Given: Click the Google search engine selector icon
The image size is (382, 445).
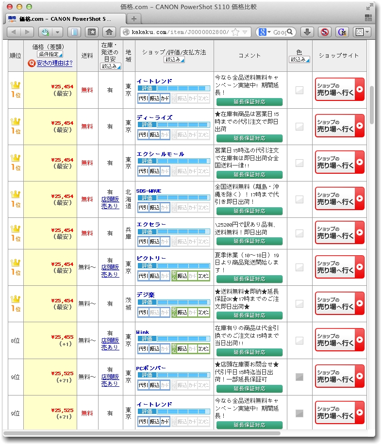Looking at the screenshot, I should (263, 32).
